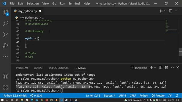Click the unsaved dot on my_python.py tab
The width and height of the screenshot is (182, 102).
coord(40,11)
